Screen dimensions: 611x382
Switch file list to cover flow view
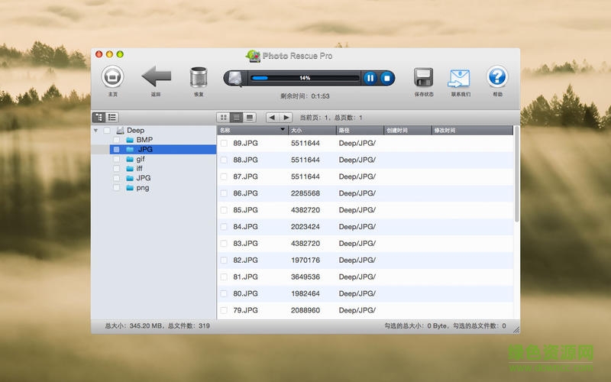click(x=250, y=118)
